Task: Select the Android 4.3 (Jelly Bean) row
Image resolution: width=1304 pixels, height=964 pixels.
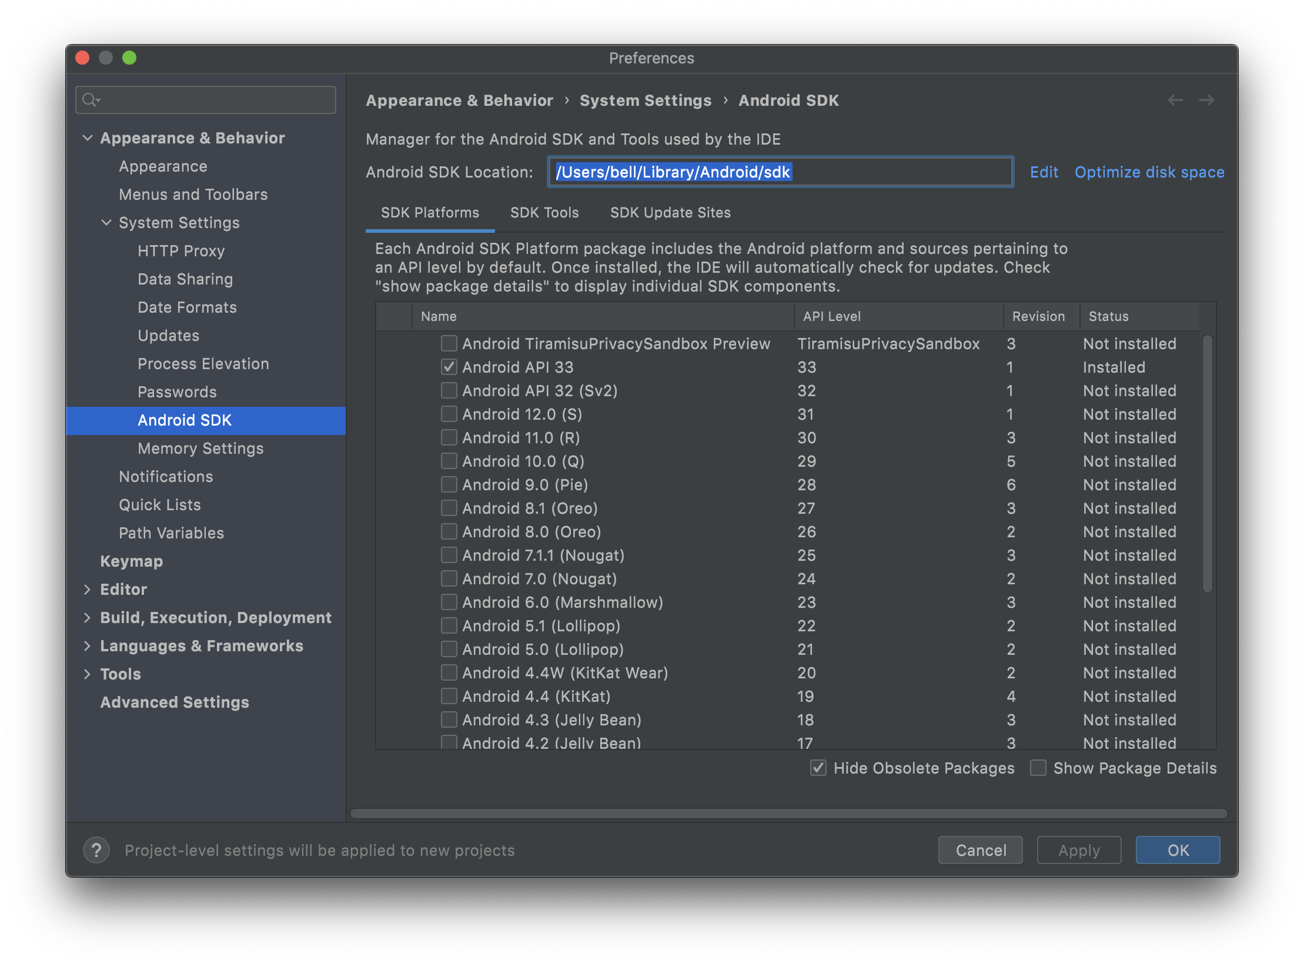Action: click(788, 719)
